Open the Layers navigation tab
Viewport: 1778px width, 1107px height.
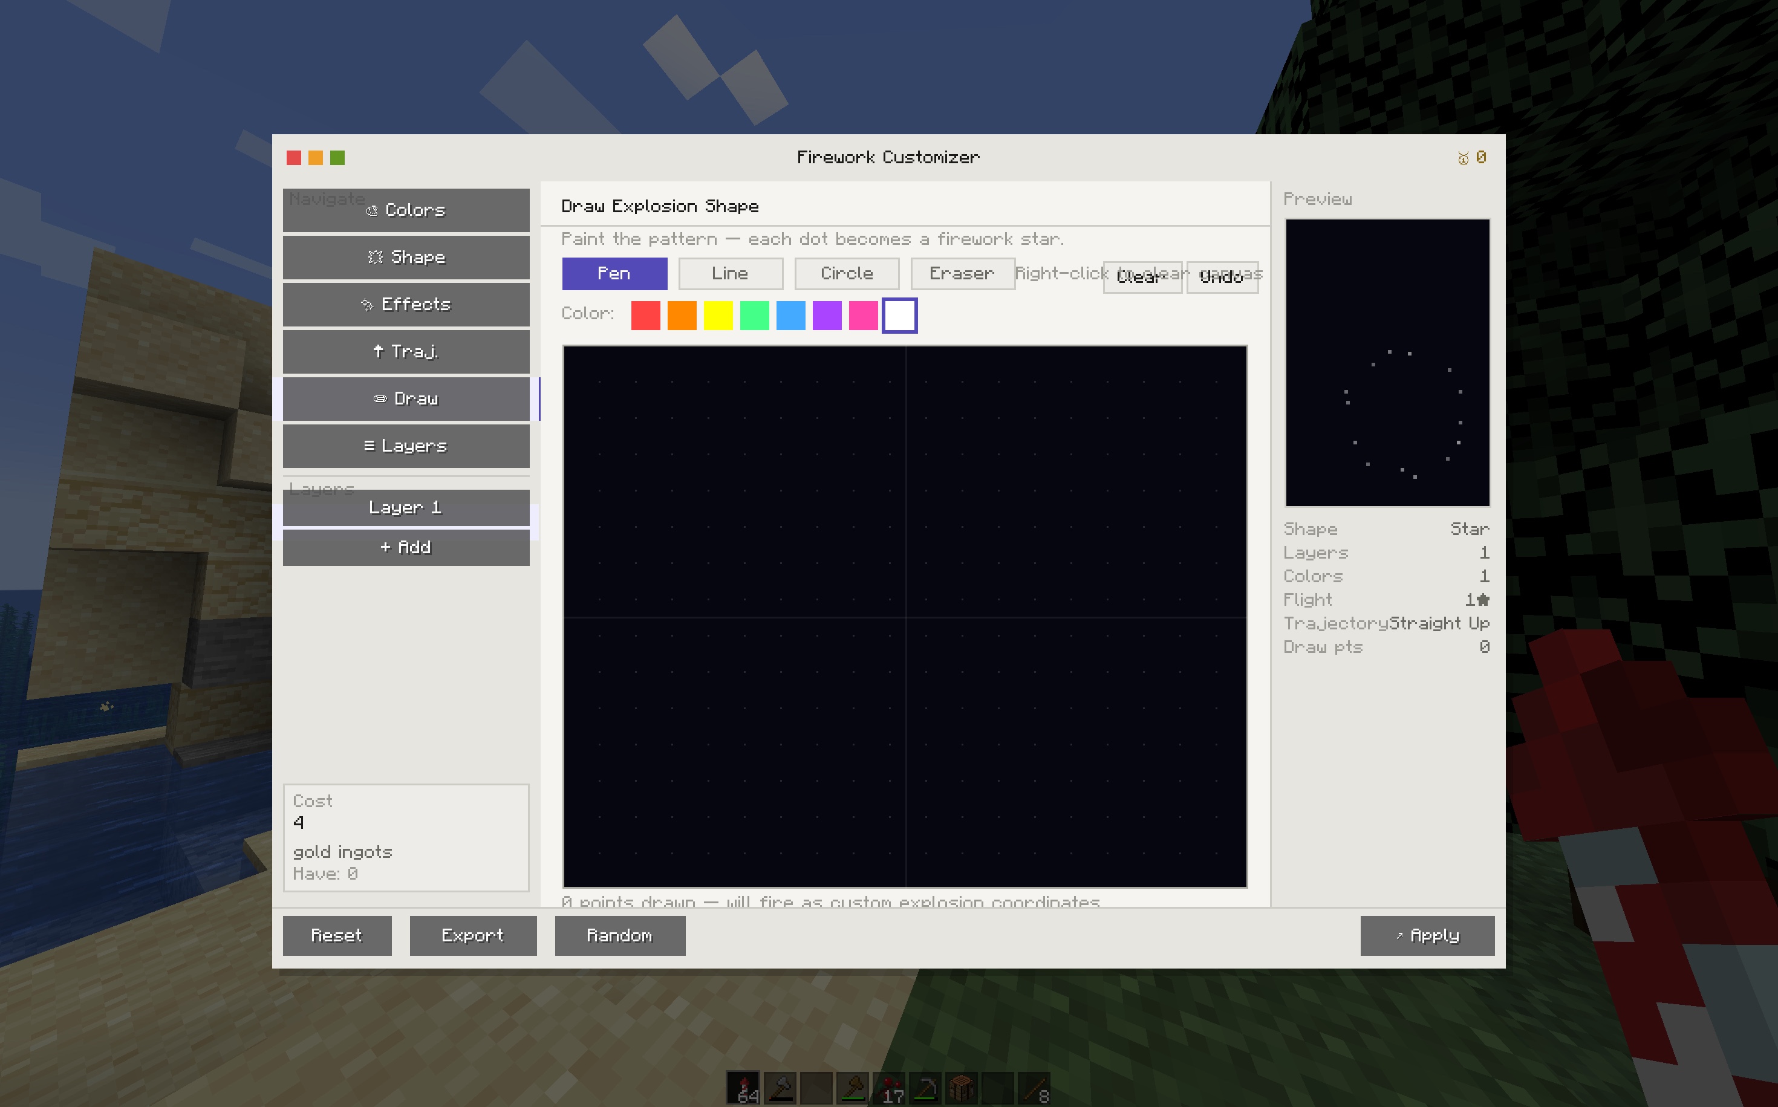tap(406, 446)
